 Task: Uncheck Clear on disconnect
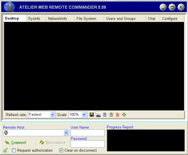pos(61,150)
